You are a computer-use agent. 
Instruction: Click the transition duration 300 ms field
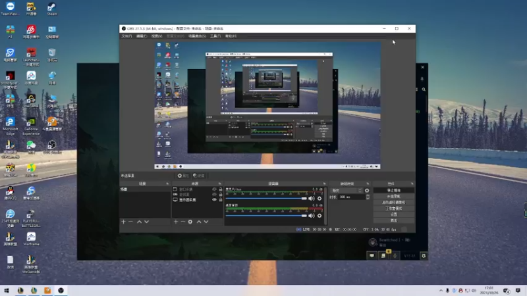(x=352, y=197)
